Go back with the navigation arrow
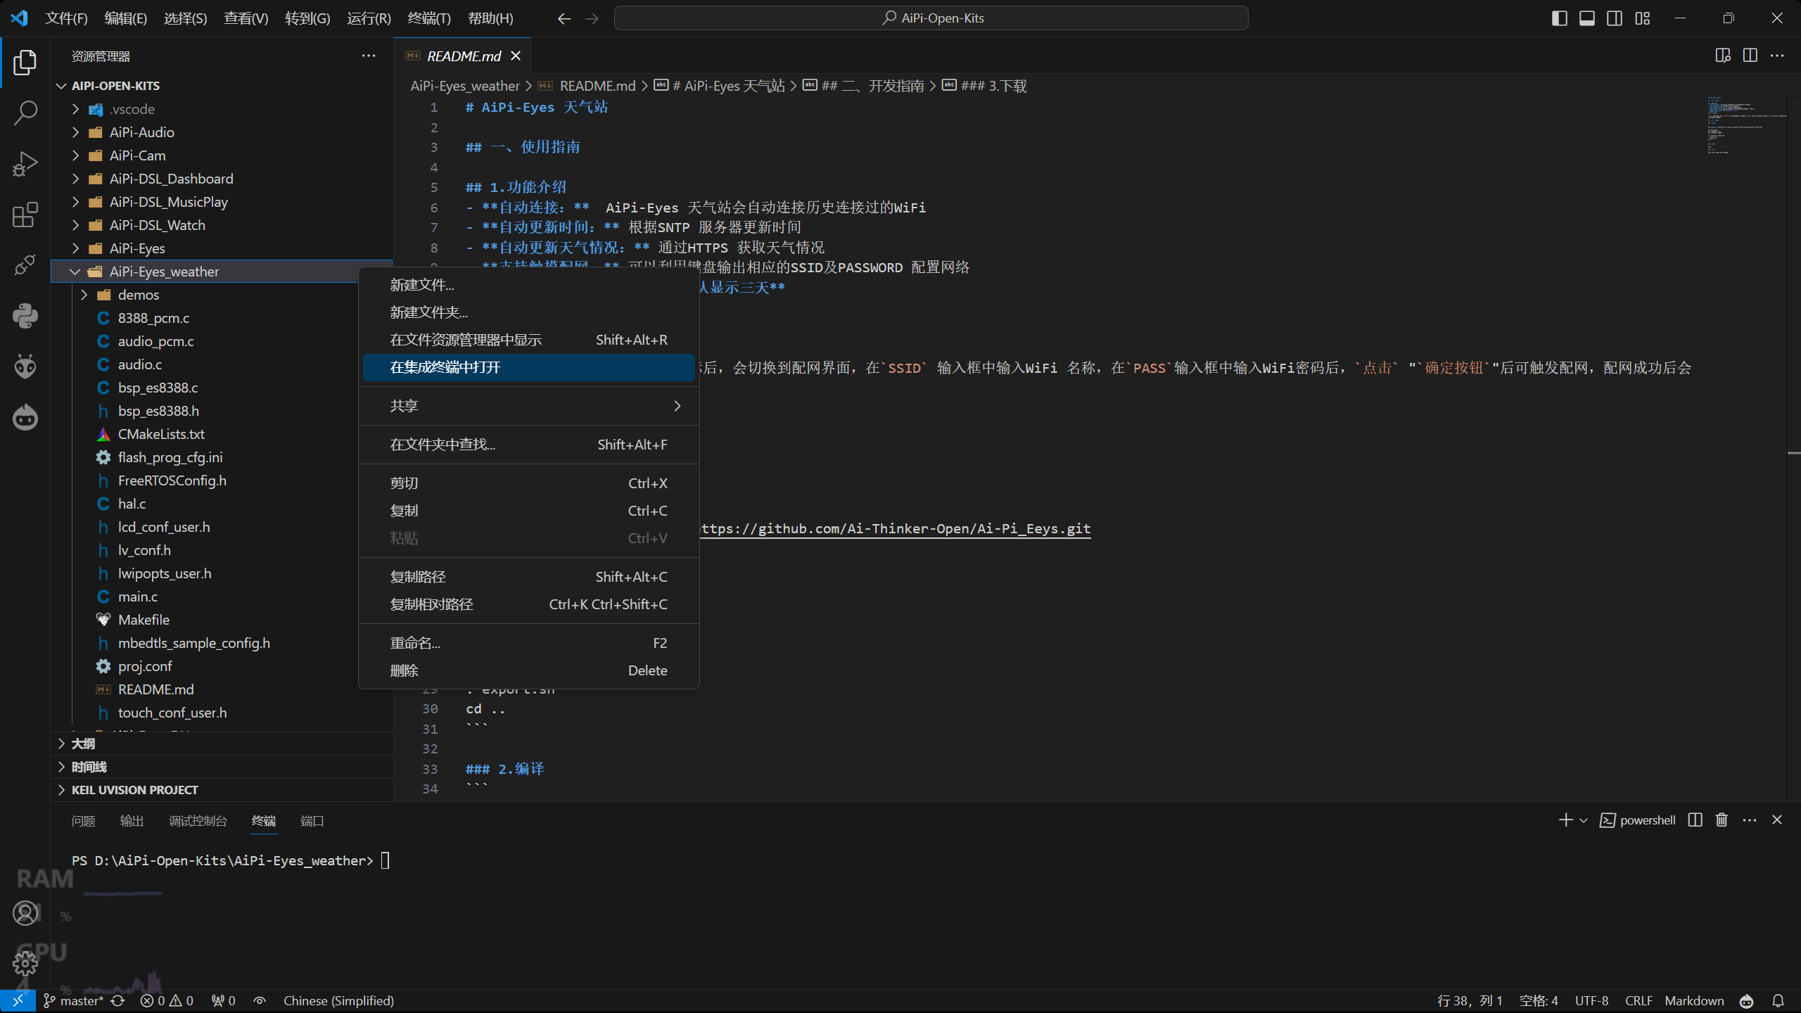The image size is (1801, 1013). pos(564,18)
